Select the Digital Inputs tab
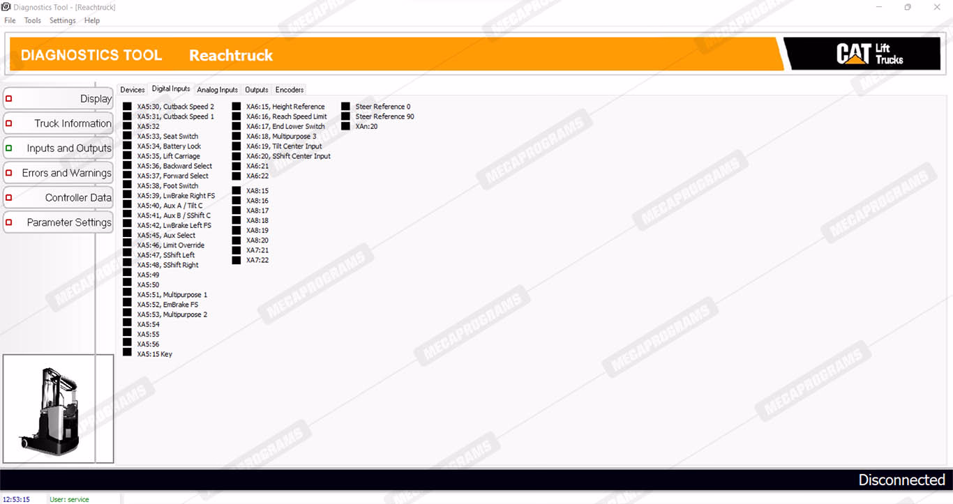This screenshot has height=504, width=953. 171,89
